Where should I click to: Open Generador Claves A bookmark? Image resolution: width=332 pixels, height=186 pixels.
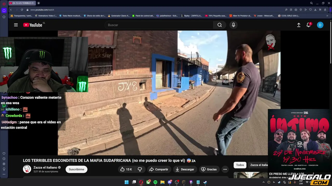[x=119, y=16]
